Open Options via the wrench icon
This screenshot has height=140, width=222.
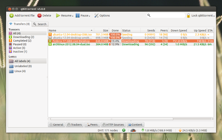96,16
